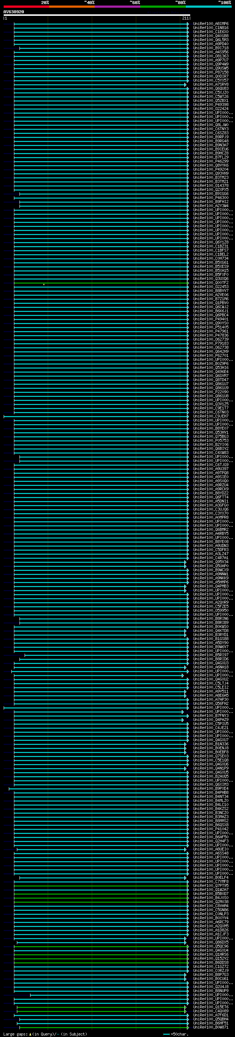Open the UniRef100_A7SRV8 entry
This screenshot has width=235, height=1037.
pos(211,85)
